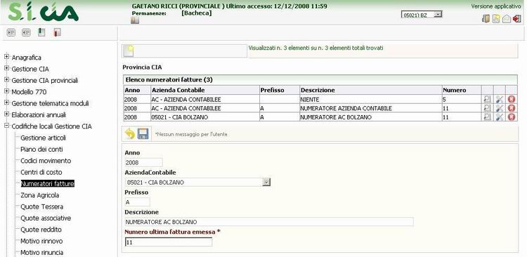527x257 pixels.
Task: View details of the NIENTE row
Action: (x=488, y=100)
